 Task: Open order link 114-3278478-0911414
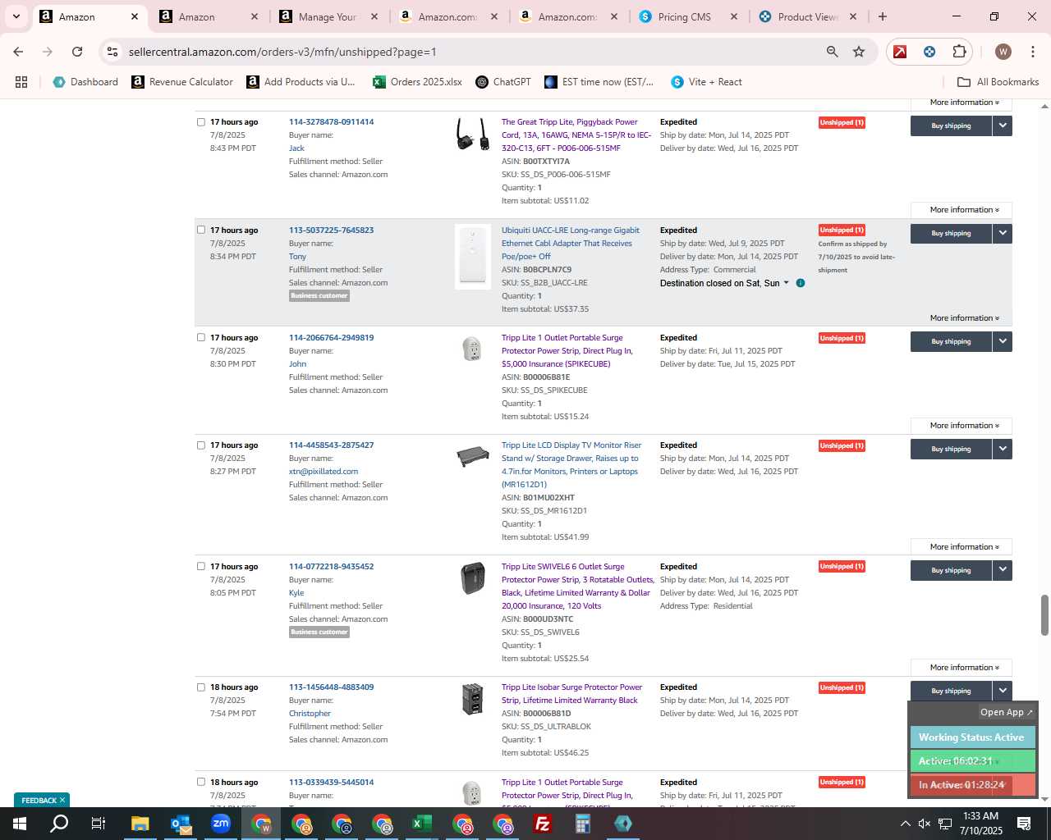331,122
